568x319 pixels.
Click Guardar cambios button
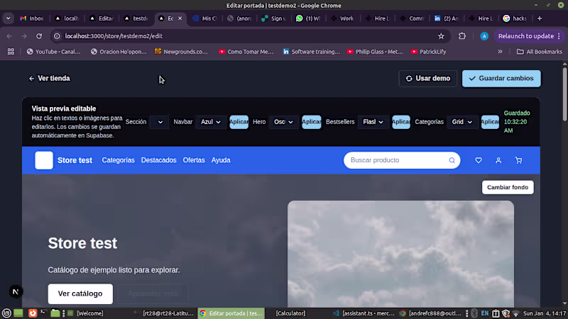click(501, 79)
